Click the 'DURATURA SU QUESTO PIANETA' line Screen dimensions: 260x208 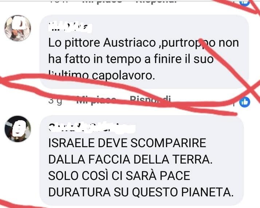(141, 192)
